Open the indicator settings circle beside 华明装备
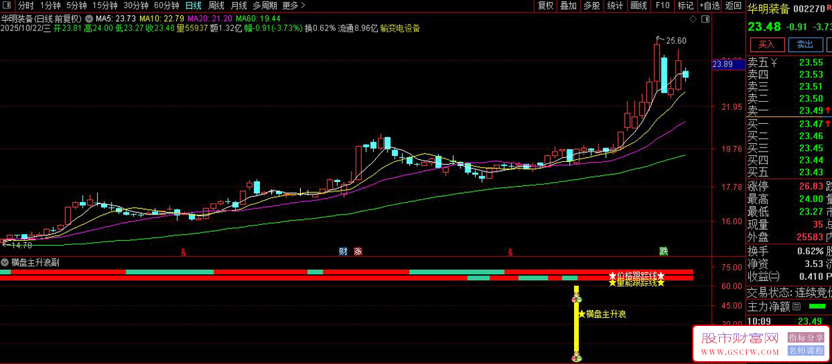The width and height of the screenshot is (832, 364). [89, 18]
